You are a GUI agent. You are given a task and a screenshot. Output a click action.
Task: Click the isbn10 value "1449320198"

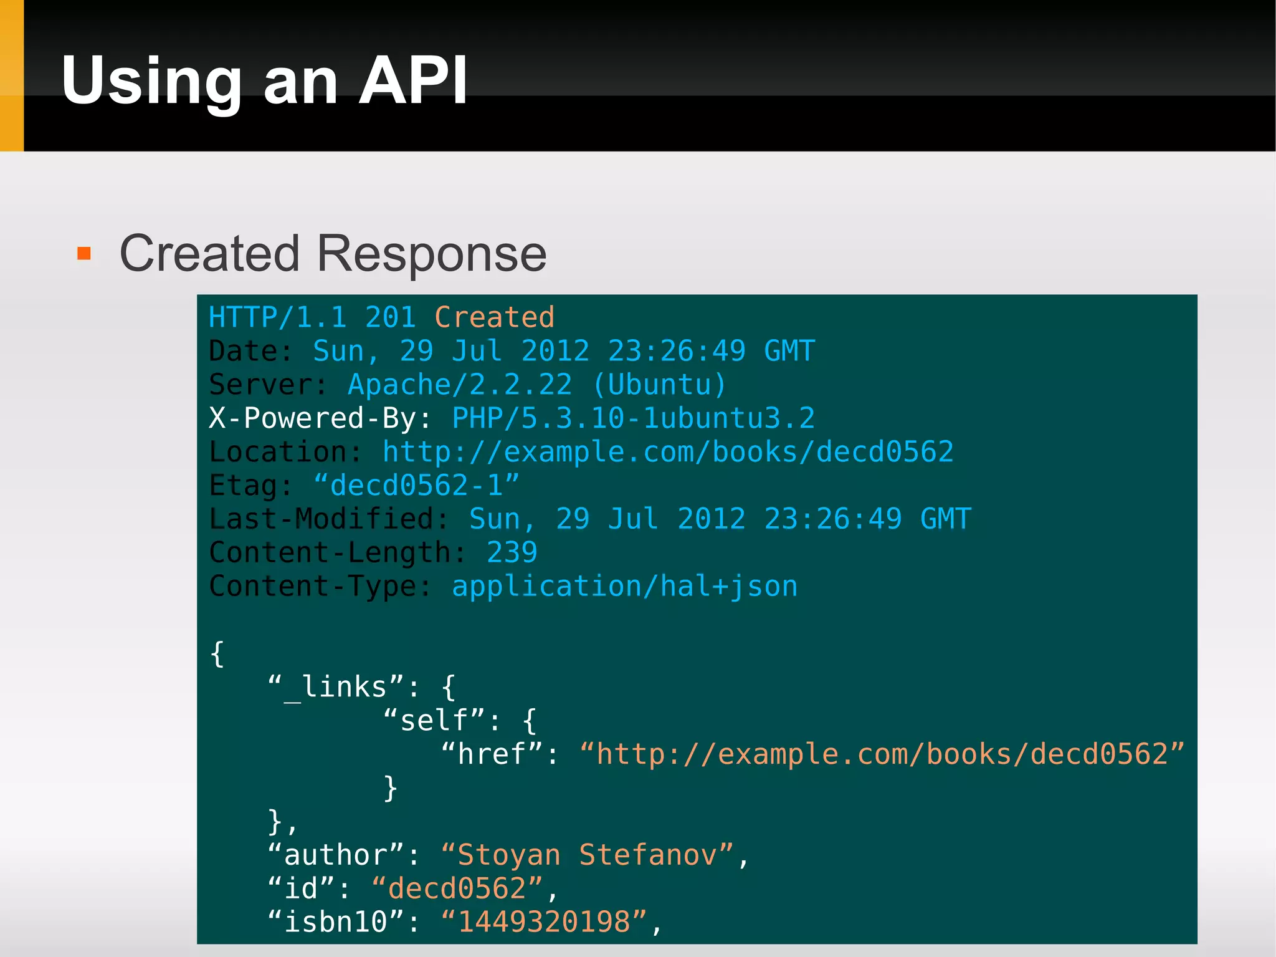[x=544, y=923]
